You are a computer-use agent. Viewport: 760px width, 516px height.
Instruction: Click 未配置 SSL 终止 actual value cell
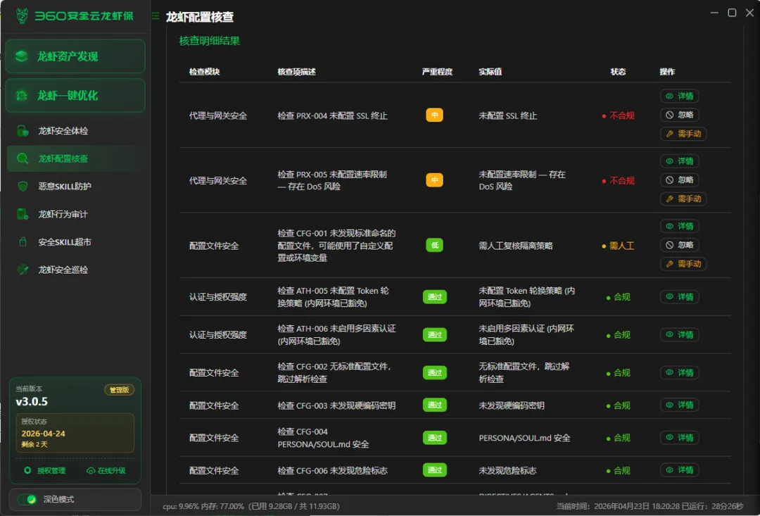(x=508, y=116)
